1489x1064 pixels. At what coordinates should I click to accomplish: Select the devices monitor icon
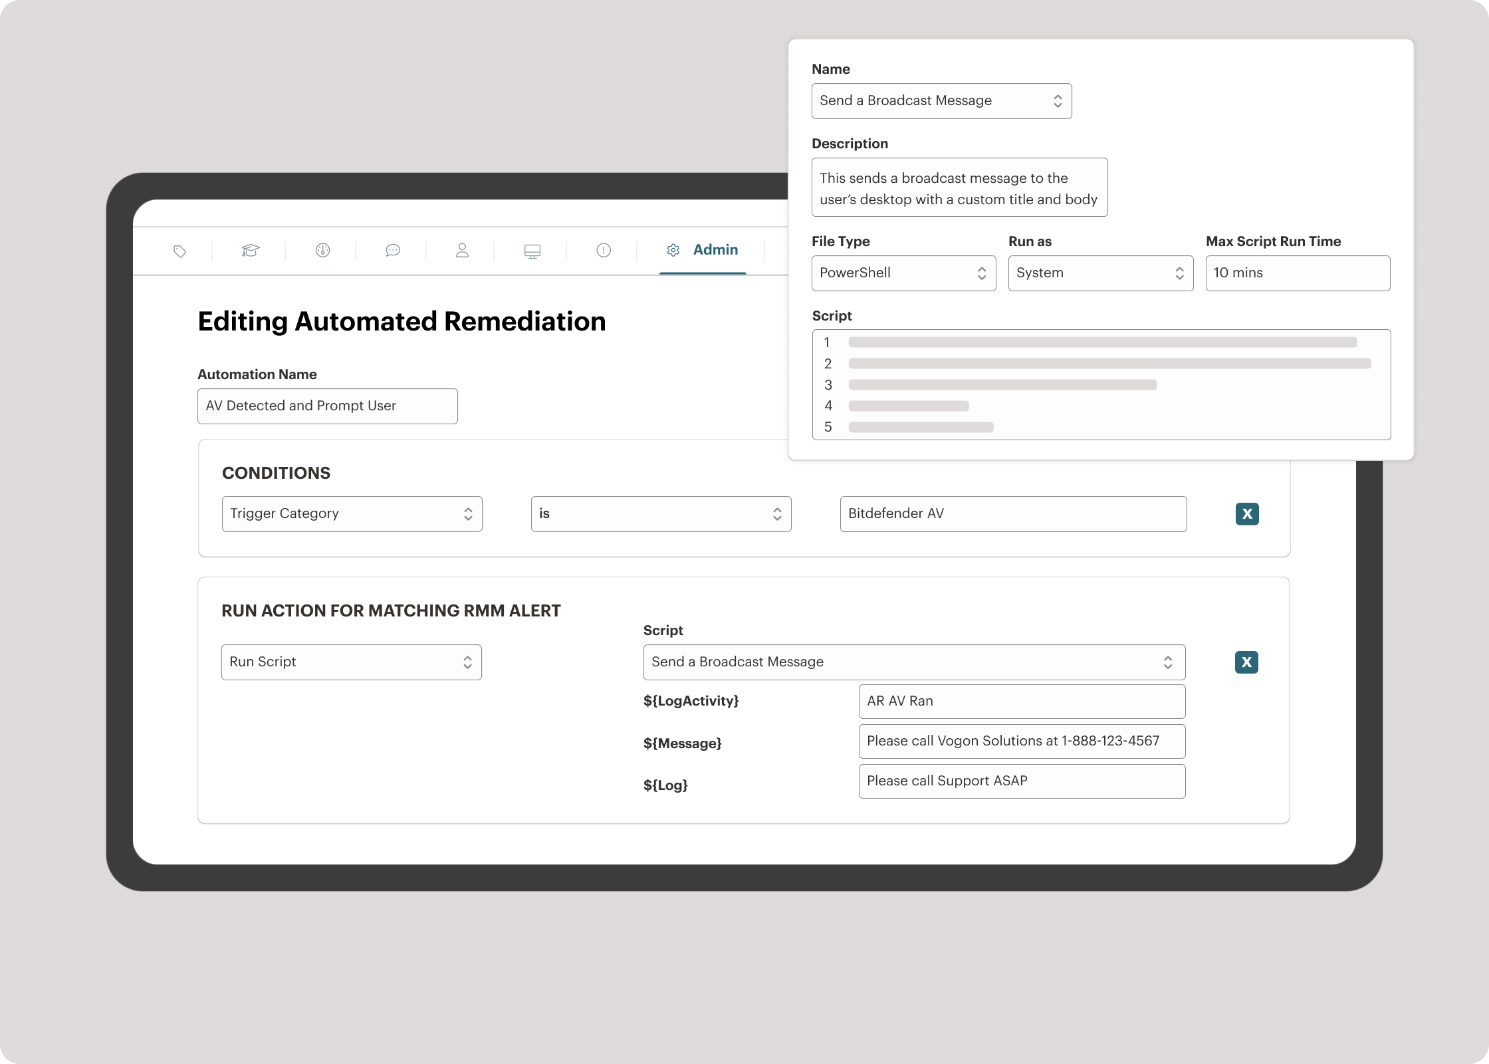[x=532, y=251]
